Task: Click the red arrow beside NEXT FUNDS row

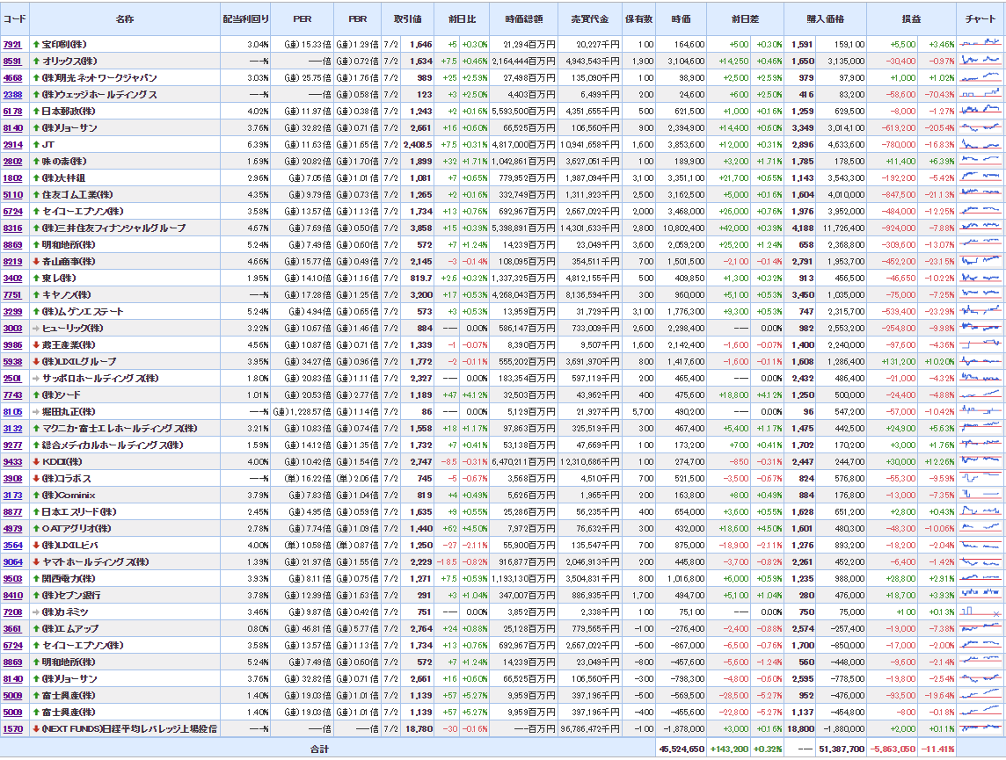Action: pyautogui.click(x=36, y=728)
